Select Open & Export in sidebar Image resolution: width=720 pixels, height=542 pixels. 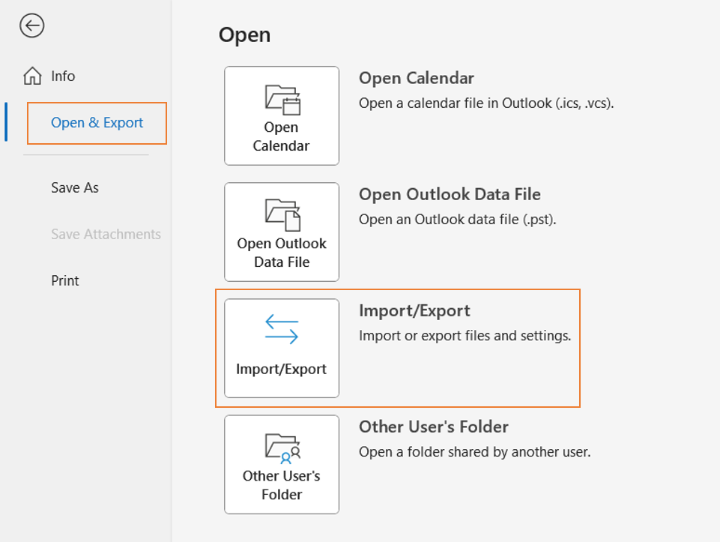click(97, 123)
